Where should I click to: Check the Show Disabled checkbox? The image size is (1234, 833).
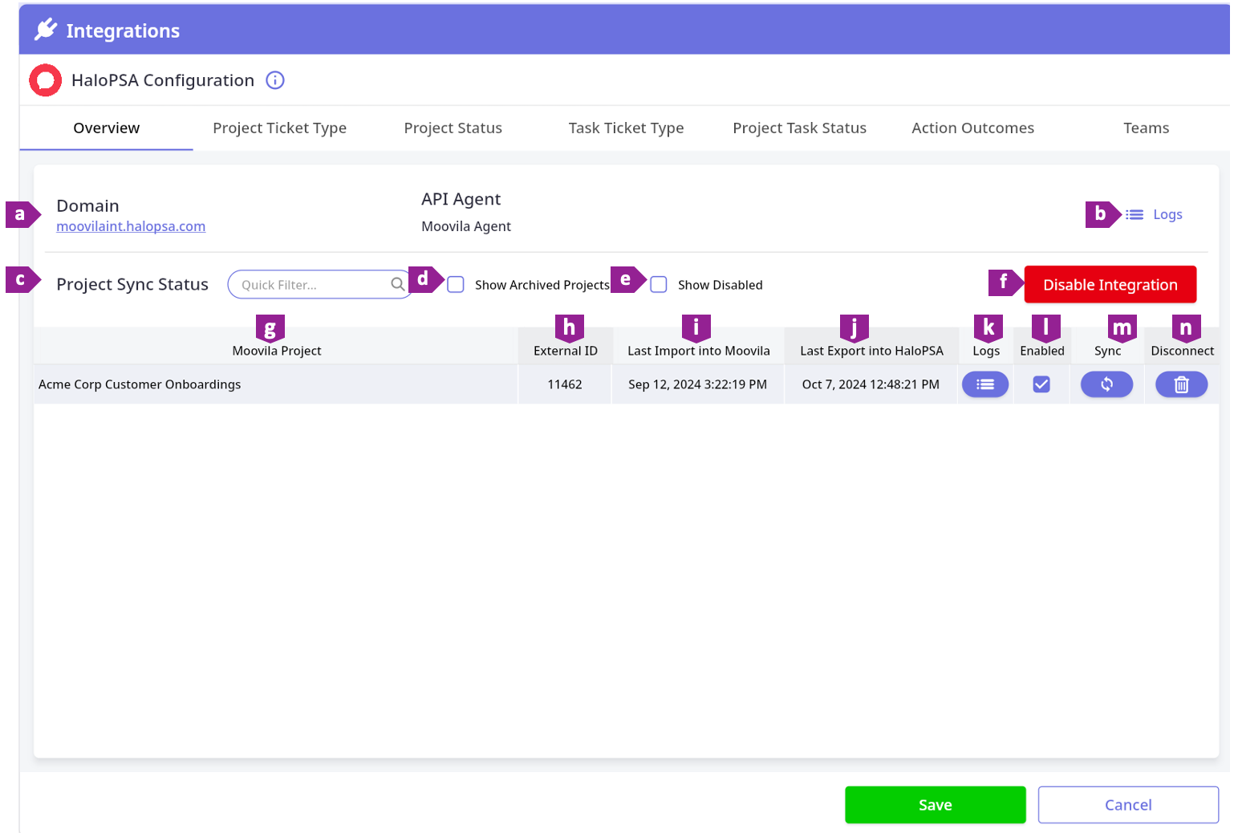pyautogui.click(x=659, y=285)
